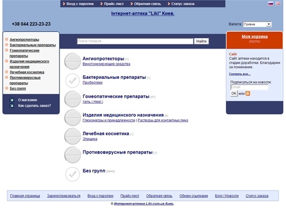
Task: Open Ангиопротекторы category heading
Action: pyautogui.click(x=104, y=59)
